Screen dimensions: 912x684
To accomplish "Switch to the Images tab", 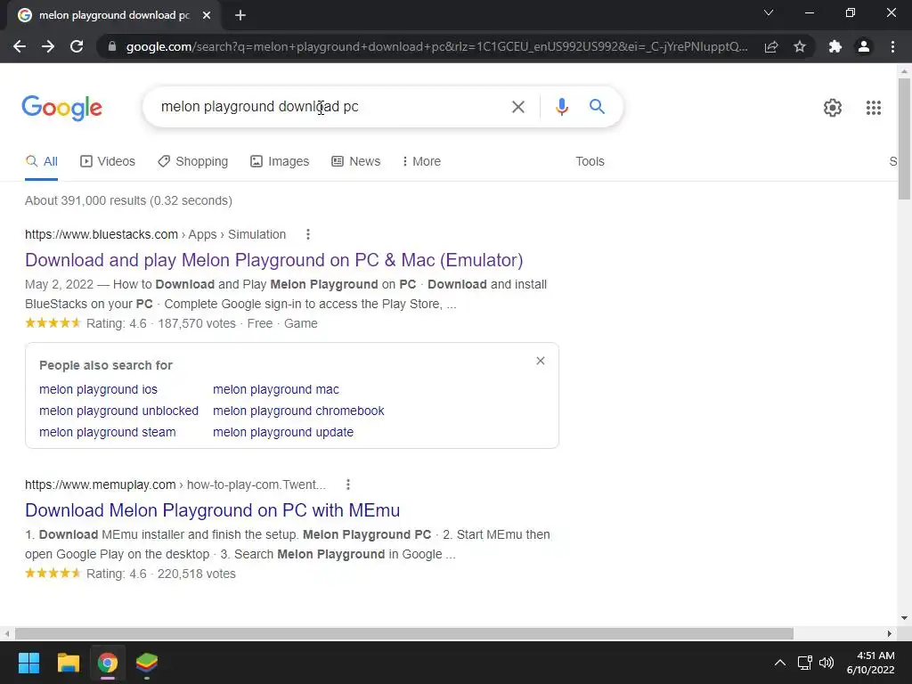I will click(x=280, y=162).
